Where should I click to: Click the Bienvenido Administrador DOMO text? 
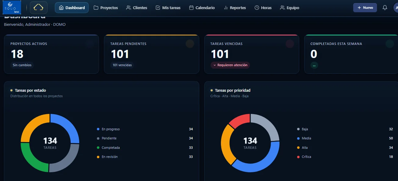35,24
